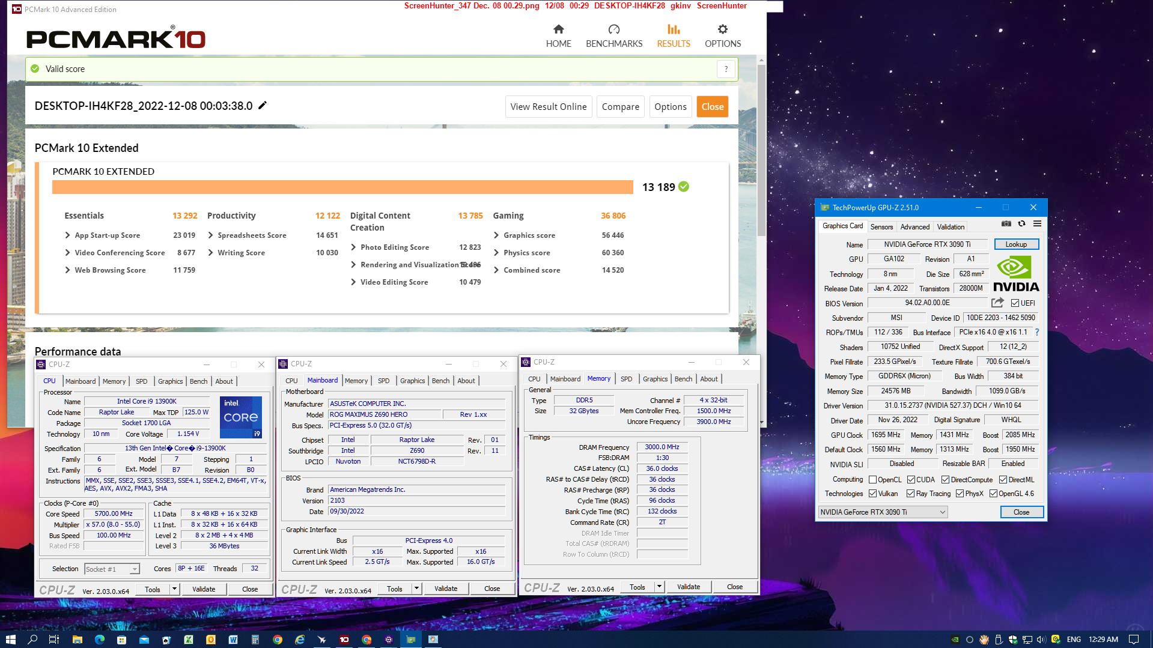This screenshot has height=648, width=1153.
Task: Open Graphics tab in CPU-Z Mainboard window
Action: (x=412, y=381)
